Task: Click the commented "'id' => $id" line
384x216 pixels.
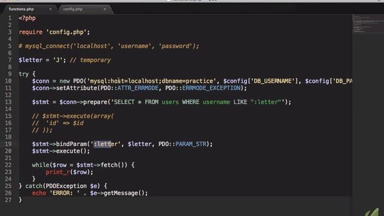Action: point(58,123)
